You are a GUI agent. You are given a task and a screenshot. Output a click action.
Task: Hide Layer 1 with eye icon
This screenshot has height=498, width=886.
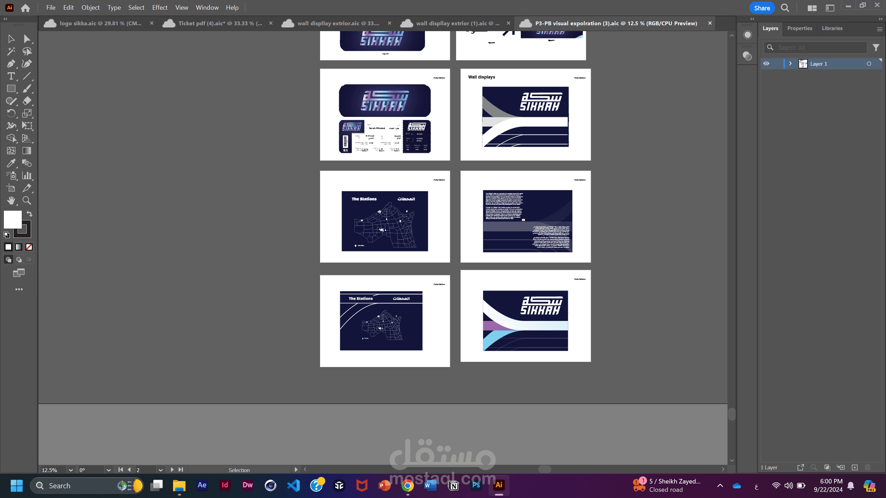click(766, 64)
